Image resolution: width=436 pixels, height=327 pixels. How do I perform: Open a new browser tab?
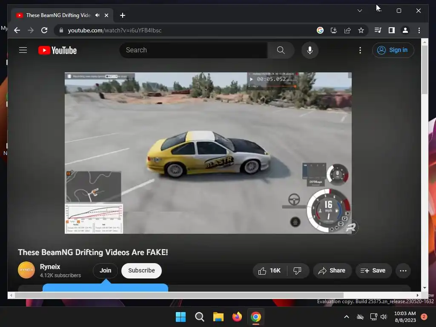click(x=122, y=15)
